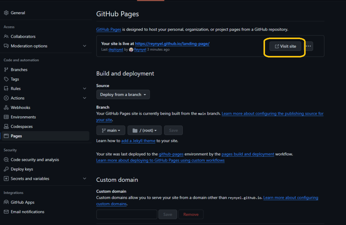
Task: Click the Pages browser icon
Action: pos(6,136)
